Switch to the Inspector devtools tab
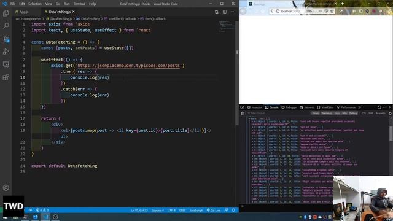This screenshot has height=221, width=393. tap(254, 107)
